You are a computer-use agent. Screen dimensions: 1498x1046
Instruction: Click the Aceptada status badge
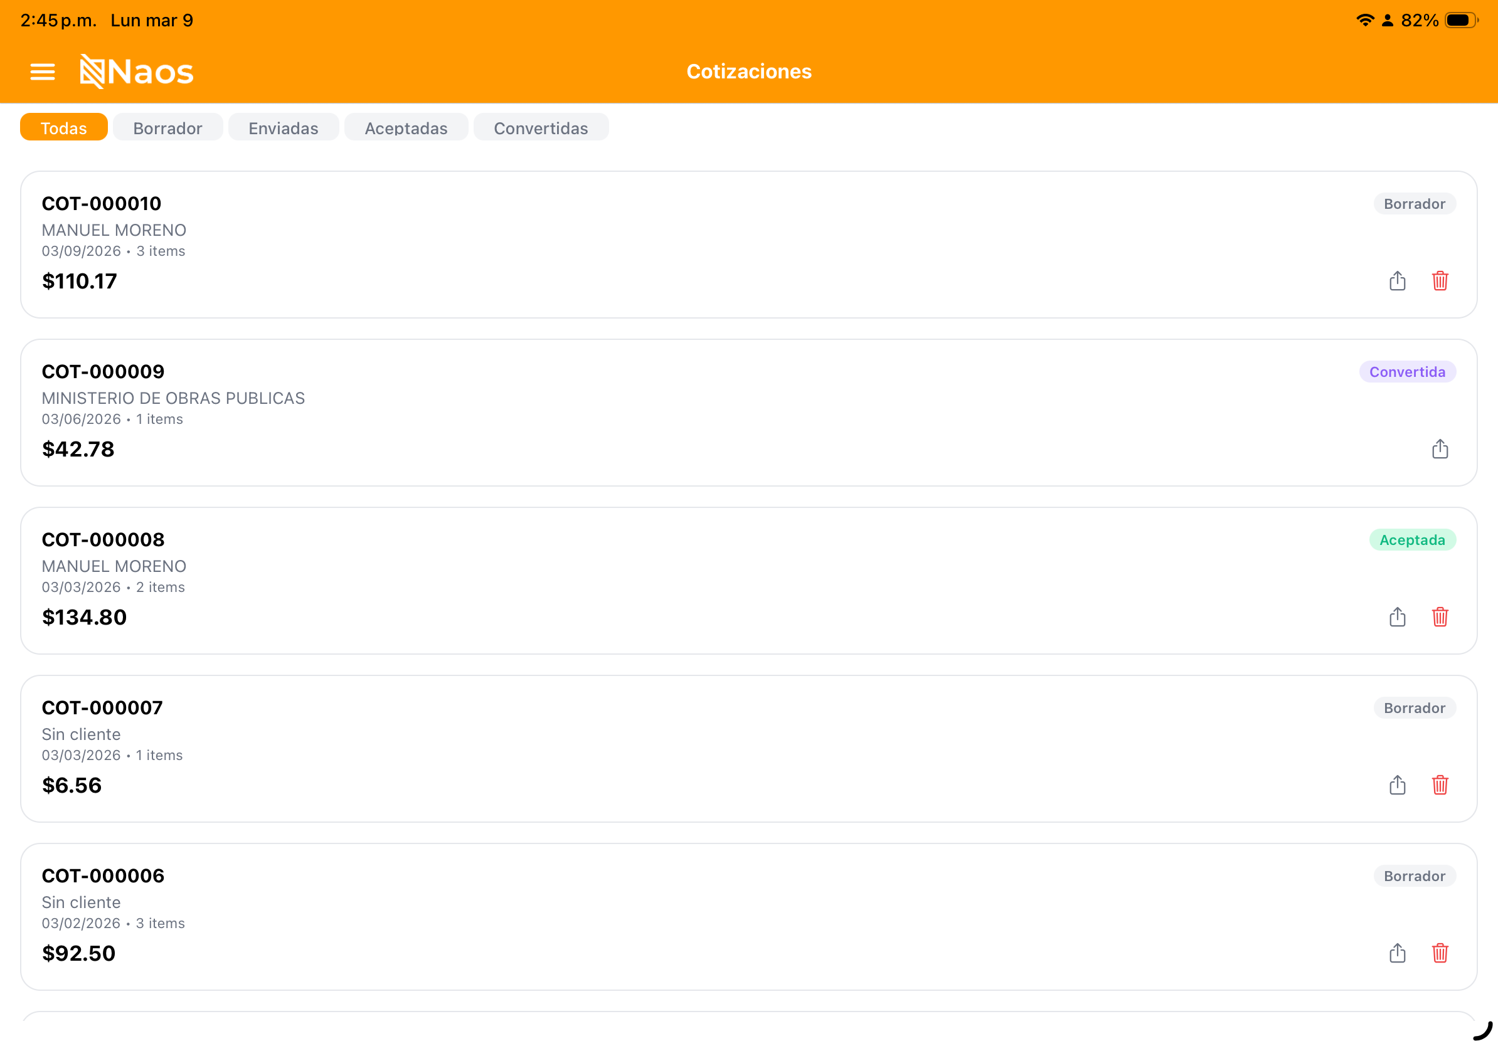1412,540
